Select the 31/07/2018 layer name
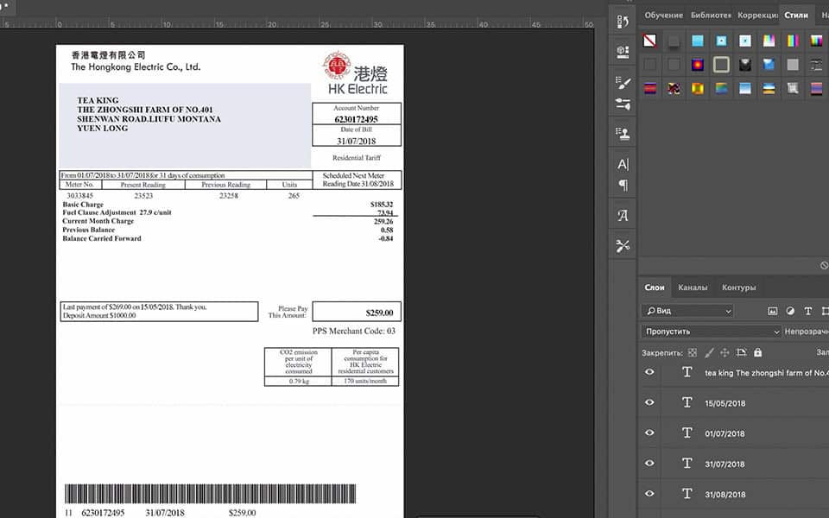This screenshot has height=518, width=829. (725, 464)
